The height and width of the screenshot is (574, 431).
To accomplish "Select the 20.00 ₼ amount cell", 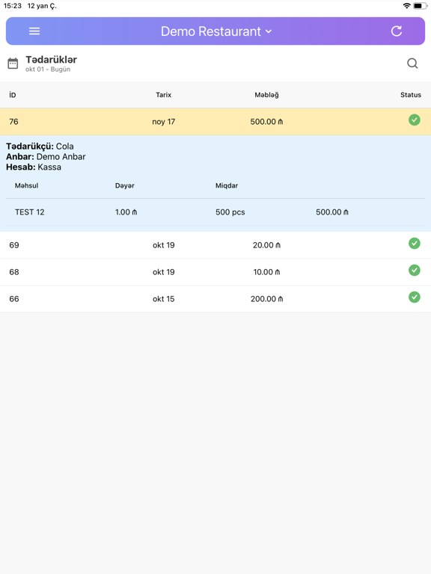I will pos(266,245).
